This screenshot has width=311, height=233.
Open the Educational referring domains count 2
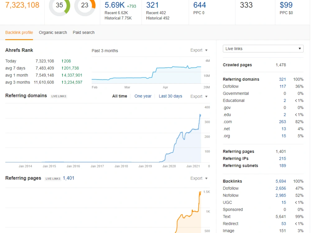pos(285,101)
